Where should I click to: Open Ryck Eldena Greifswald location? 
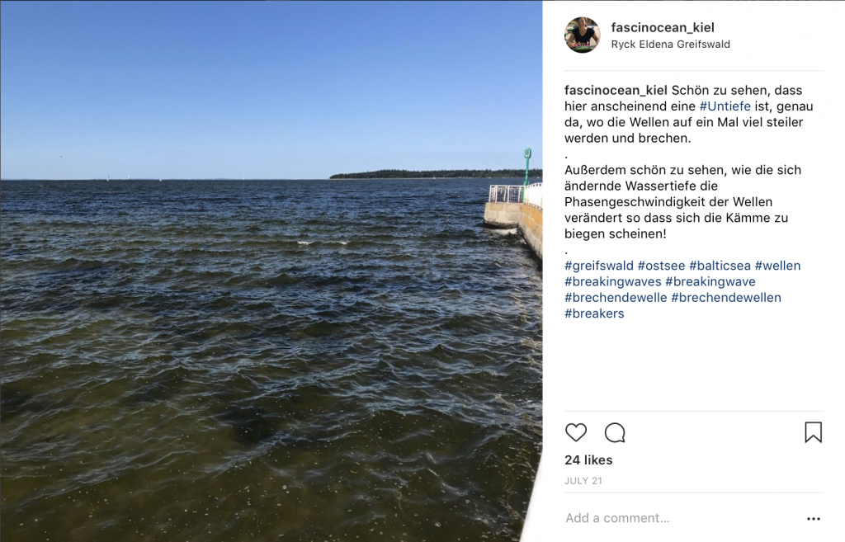pyautogui.click(x=670, y=45)
